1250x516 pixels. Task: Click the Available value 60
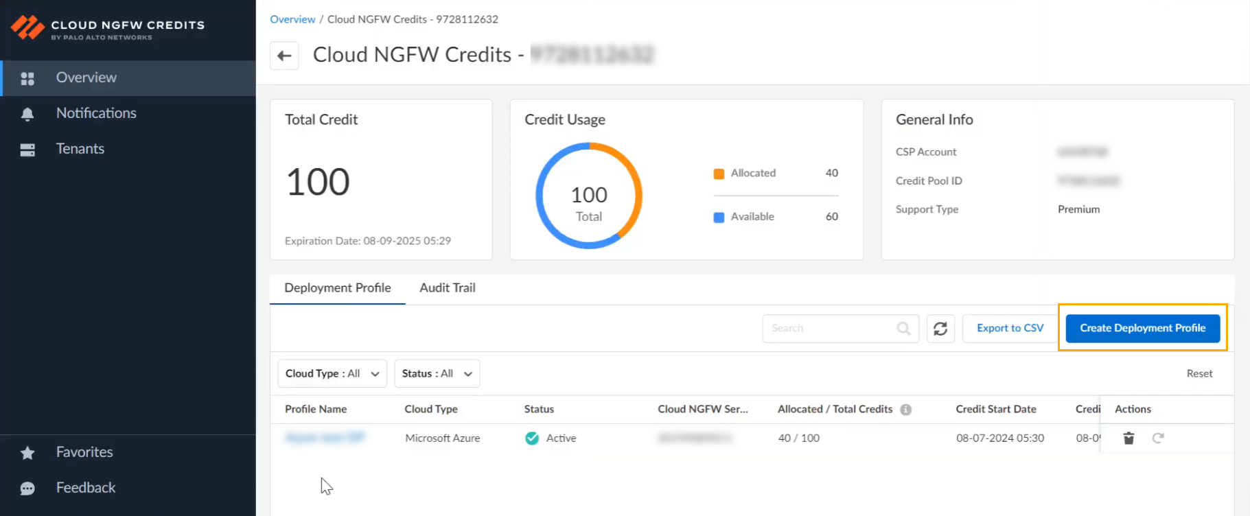pos(831,217)
